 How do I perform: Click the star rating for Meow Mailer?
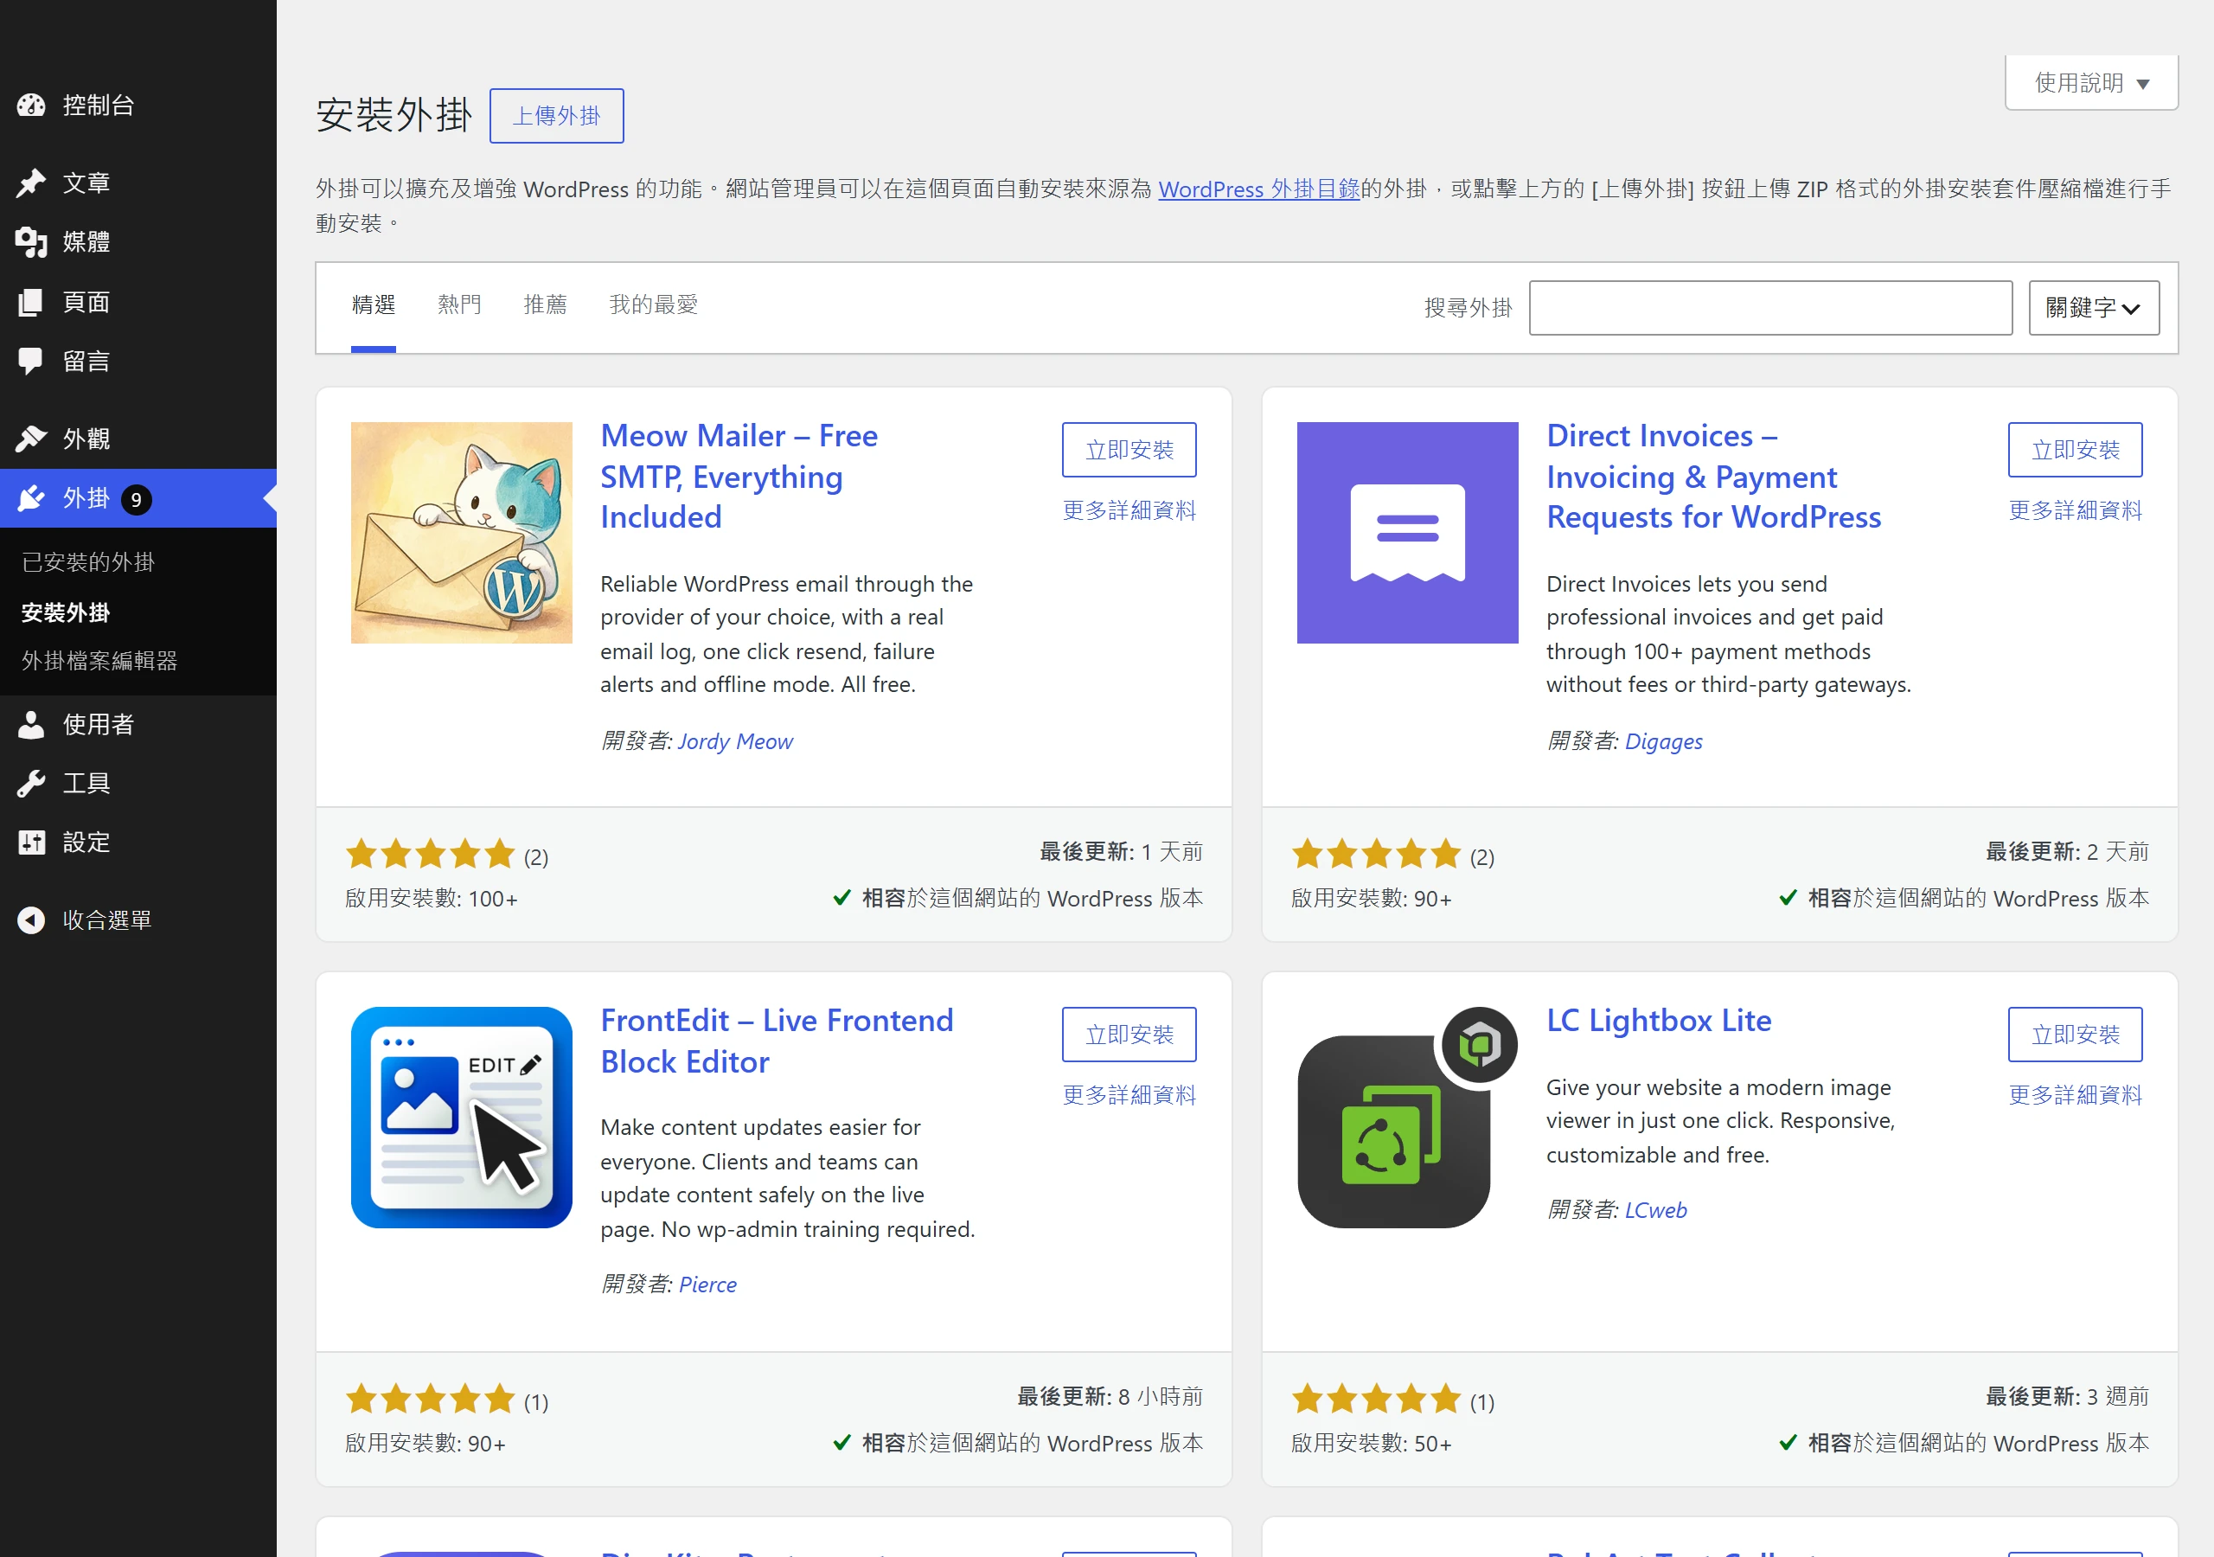[430, 854]
